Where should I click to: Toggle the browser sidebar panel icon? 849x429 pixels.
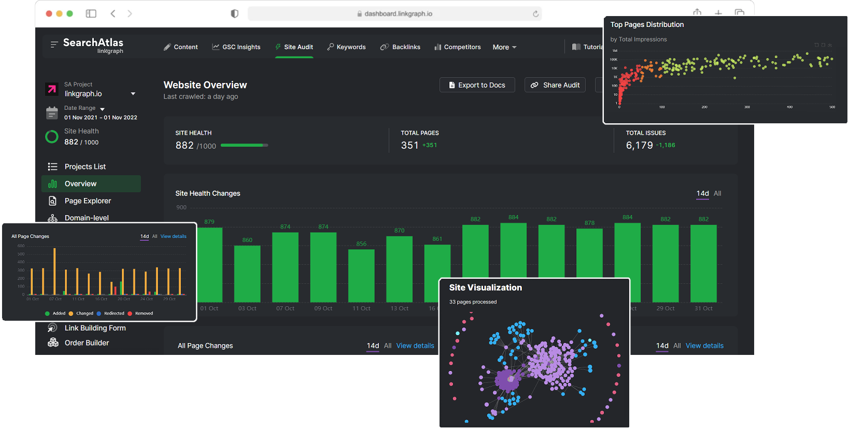(91, 13)
